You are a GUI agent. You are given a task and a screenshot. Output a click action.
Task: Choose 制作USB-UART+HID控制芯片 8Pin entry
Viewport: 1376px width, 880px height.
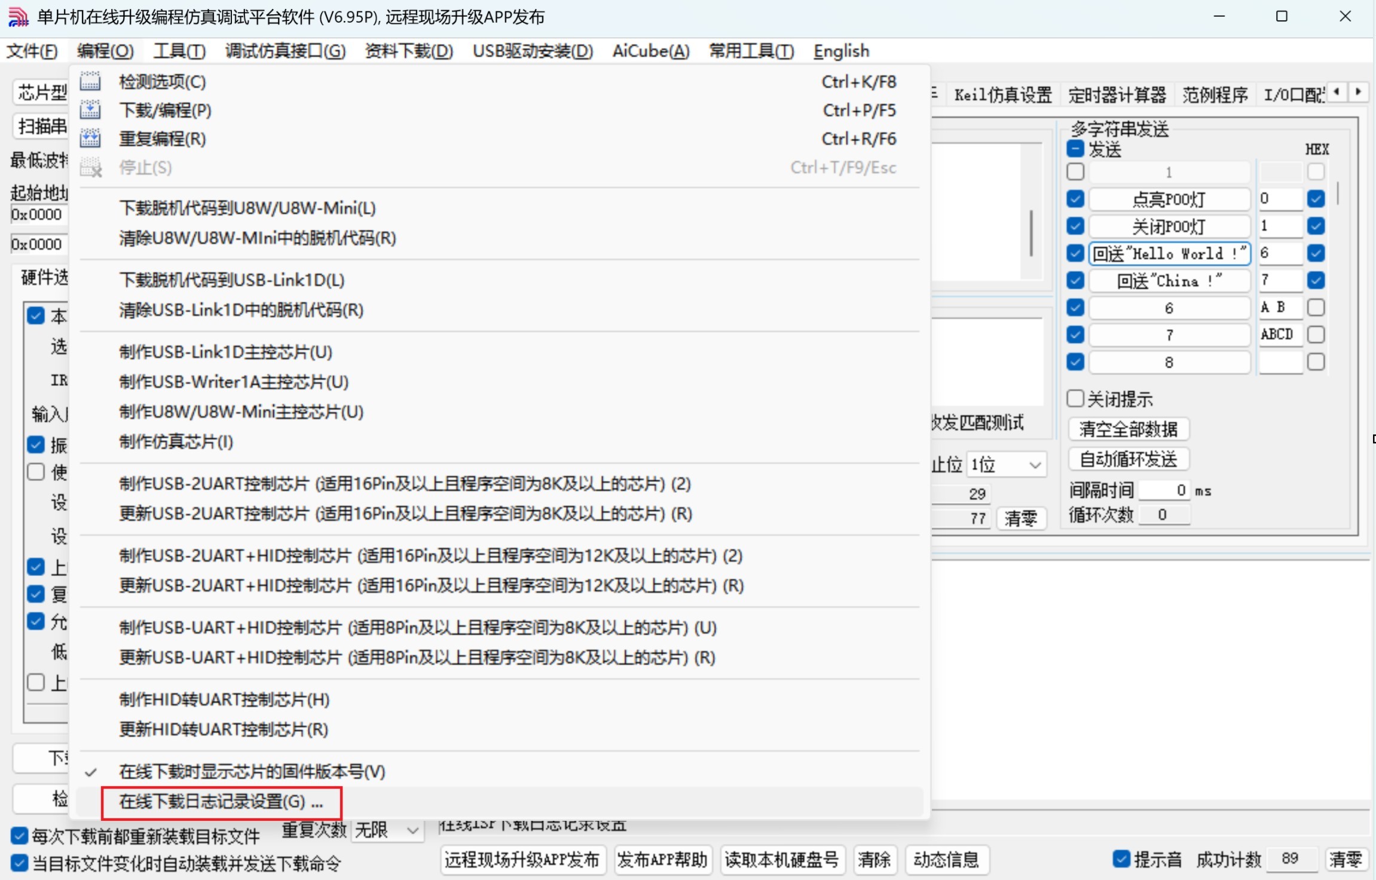499,627
